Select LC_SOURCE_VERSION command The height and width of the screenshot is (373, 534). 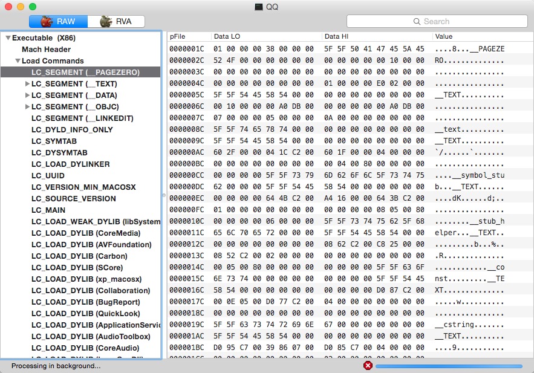click(74, 199)
